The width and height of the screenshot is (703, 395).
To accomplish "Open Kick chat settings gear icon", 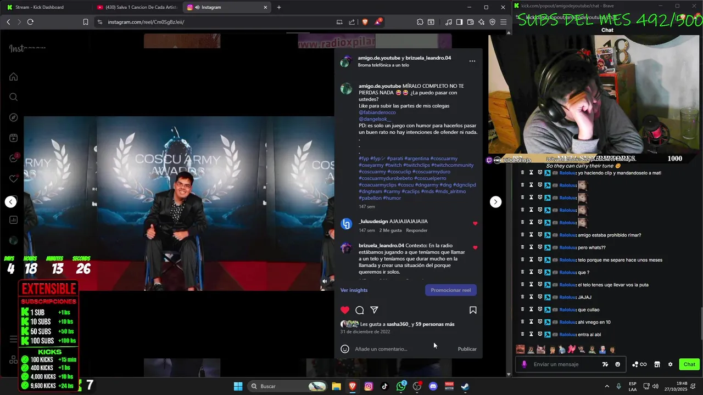I will [670, 364].
